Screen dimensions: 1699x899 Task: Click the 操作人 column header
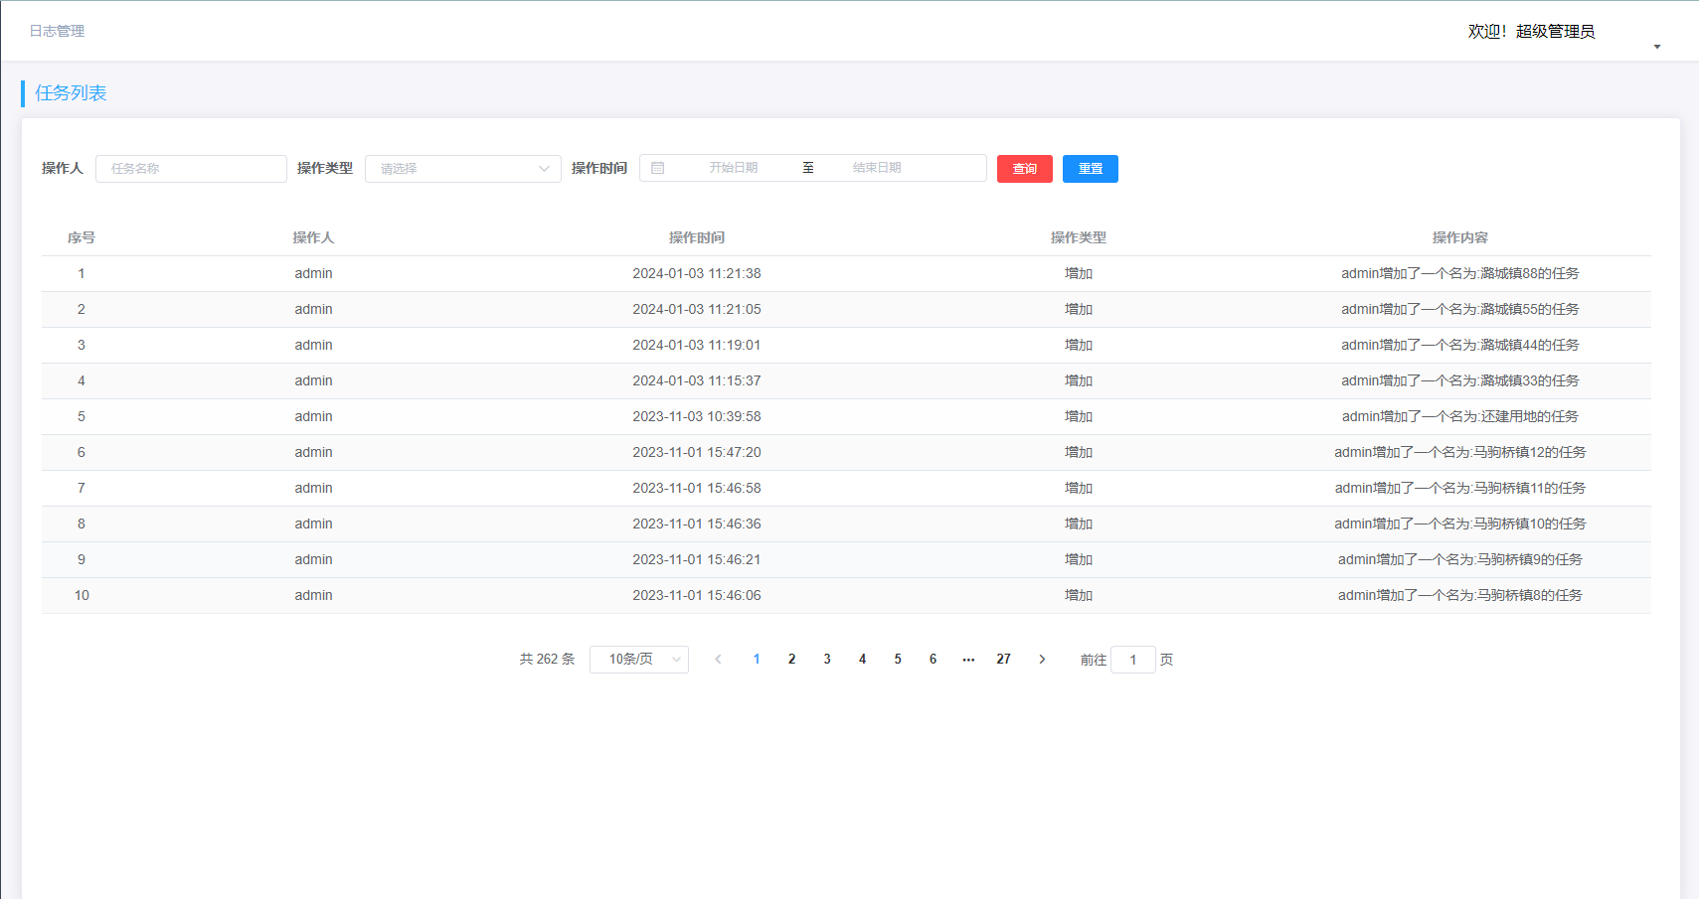click(313, 237)
